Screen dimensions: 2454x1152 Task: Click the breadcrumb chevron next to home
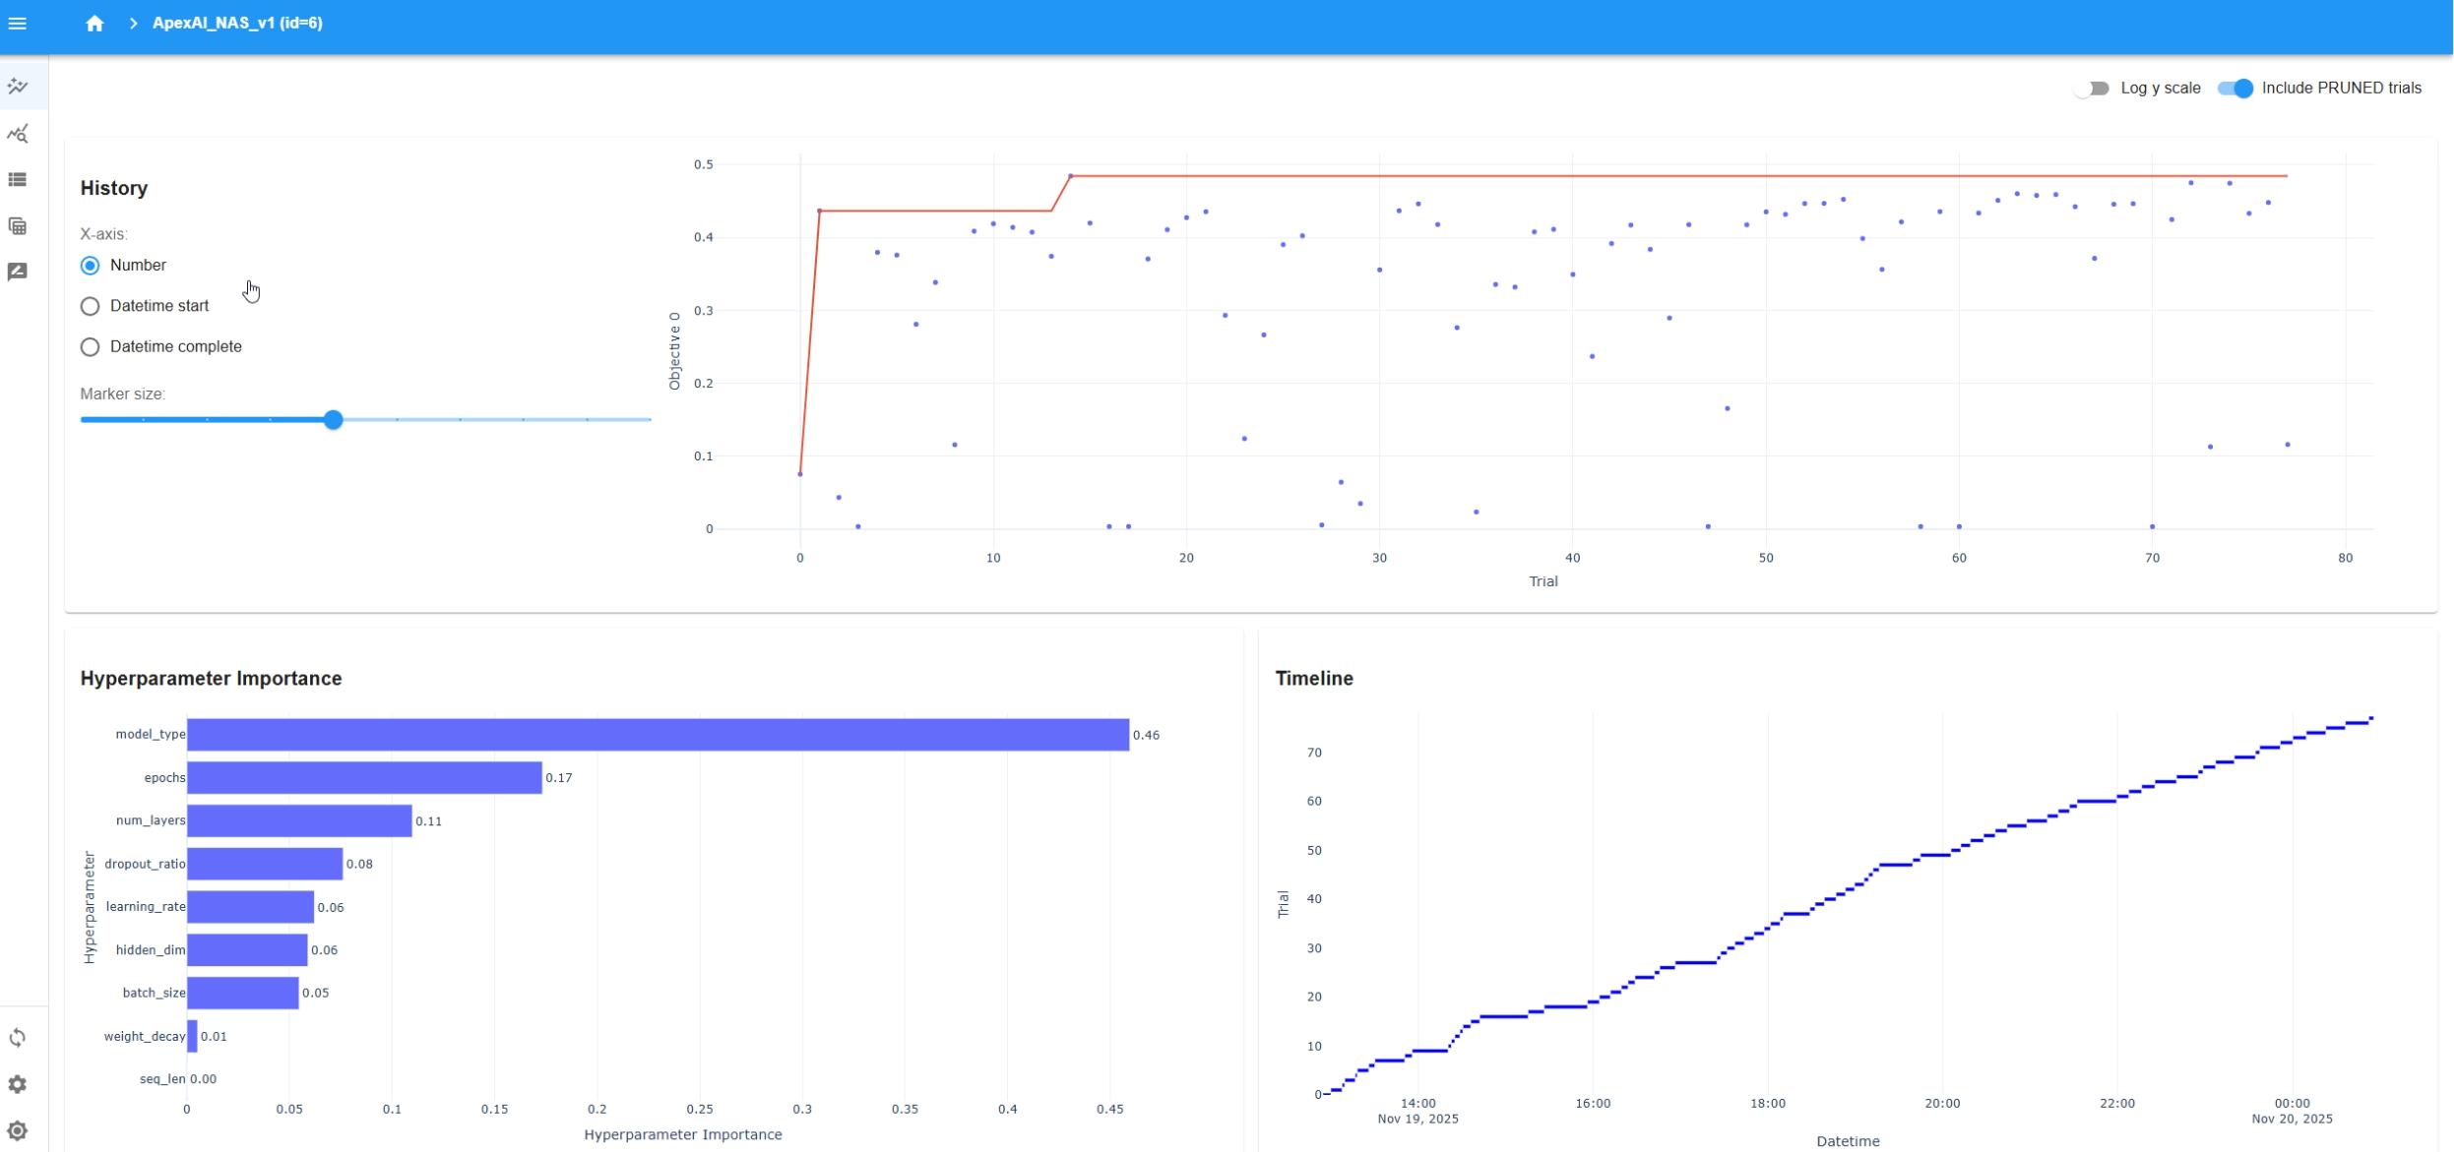pos(133,23)
